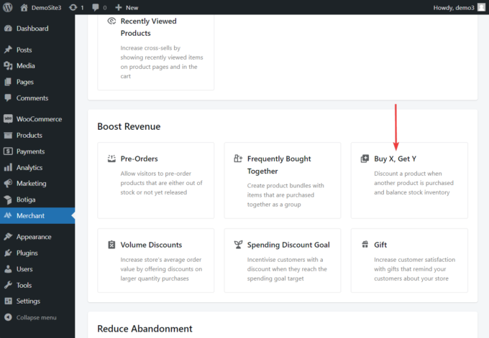Open the Frequently Bought Together module
Viewport: 489px width, 338px height.
point(282,181)
